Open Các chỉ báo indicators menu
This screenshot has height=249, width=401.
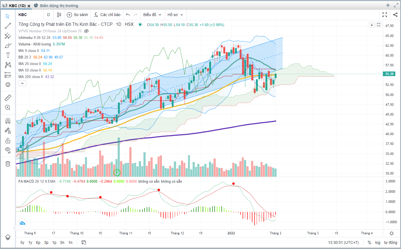click(107, 15)
